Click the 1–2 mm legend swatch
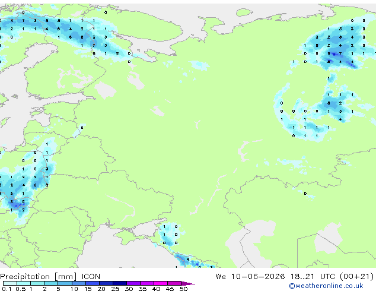 [x=37, y=283]
